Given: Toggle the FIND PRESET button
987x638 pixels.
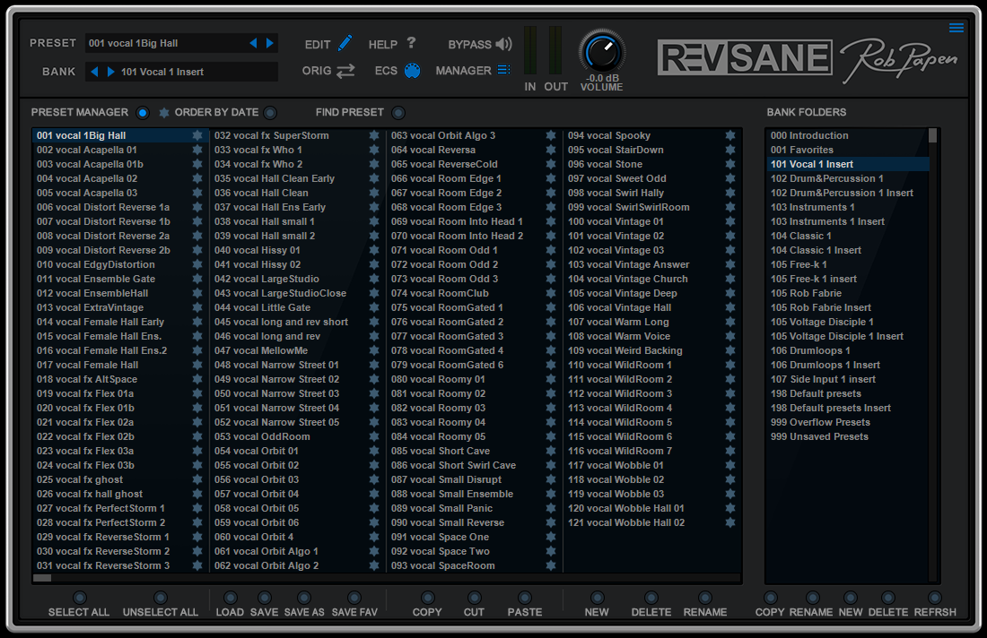Looking at the screenshot, I should coord(397,113).
